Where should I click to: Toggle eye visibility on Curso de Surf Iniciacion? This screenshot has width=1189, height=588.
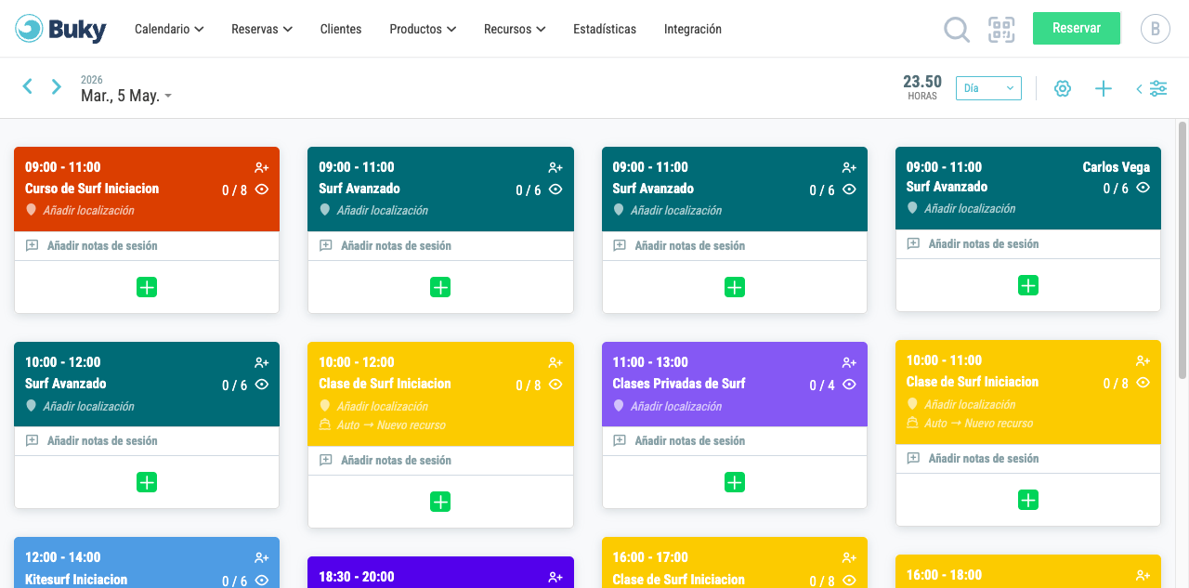(x=262, y=189)
